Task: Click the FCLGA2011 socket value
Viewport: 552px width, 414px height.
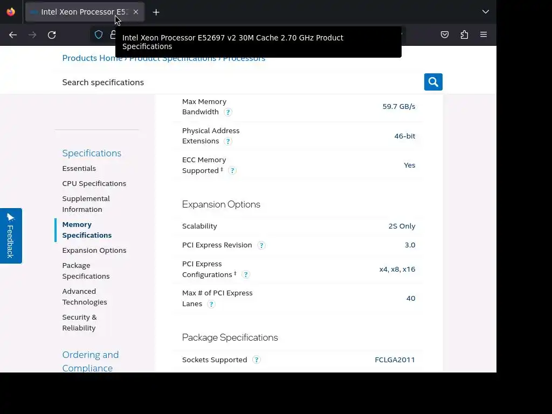Action: (x=395, y=360)
